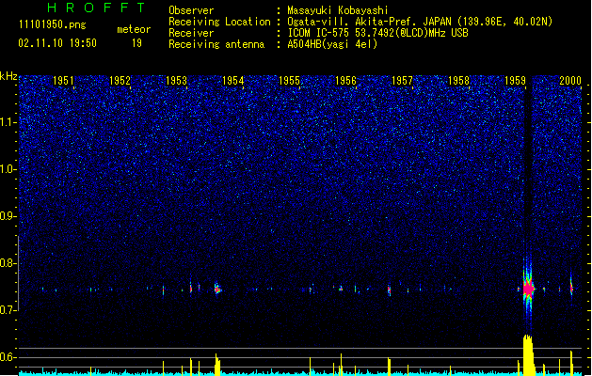Screen dimensions: 592x376
Task: Click the tall yellow intensity bar near 1959
Action: pyautogui.click(x=528, y=354)
